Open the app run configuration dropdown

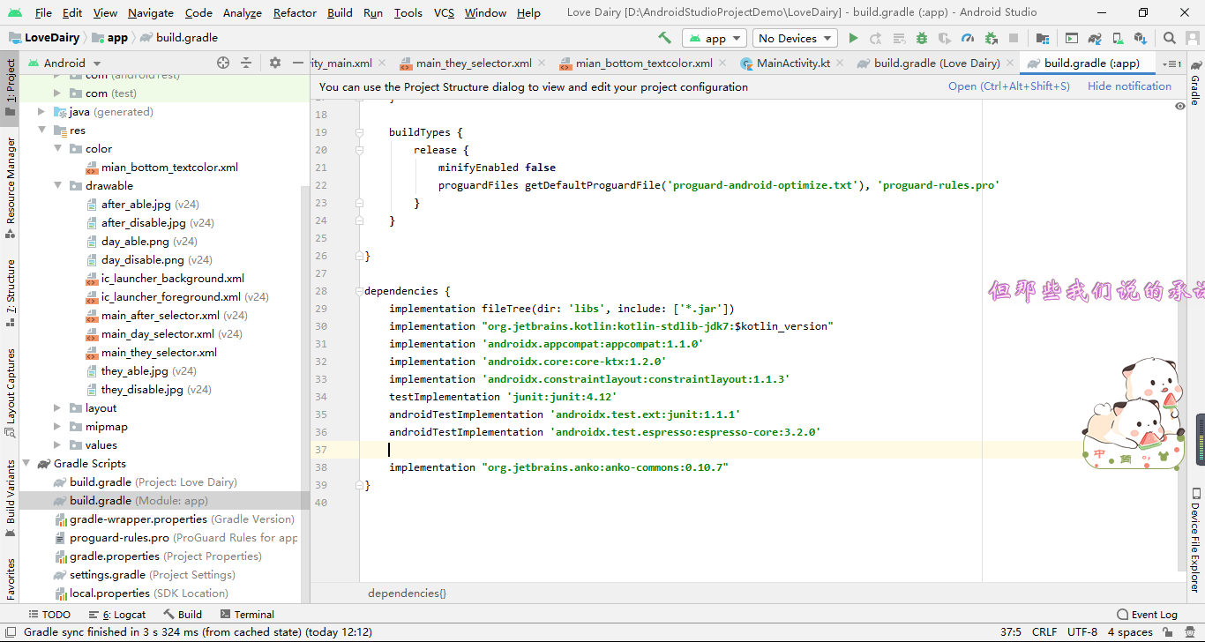[x=715, y=38]
